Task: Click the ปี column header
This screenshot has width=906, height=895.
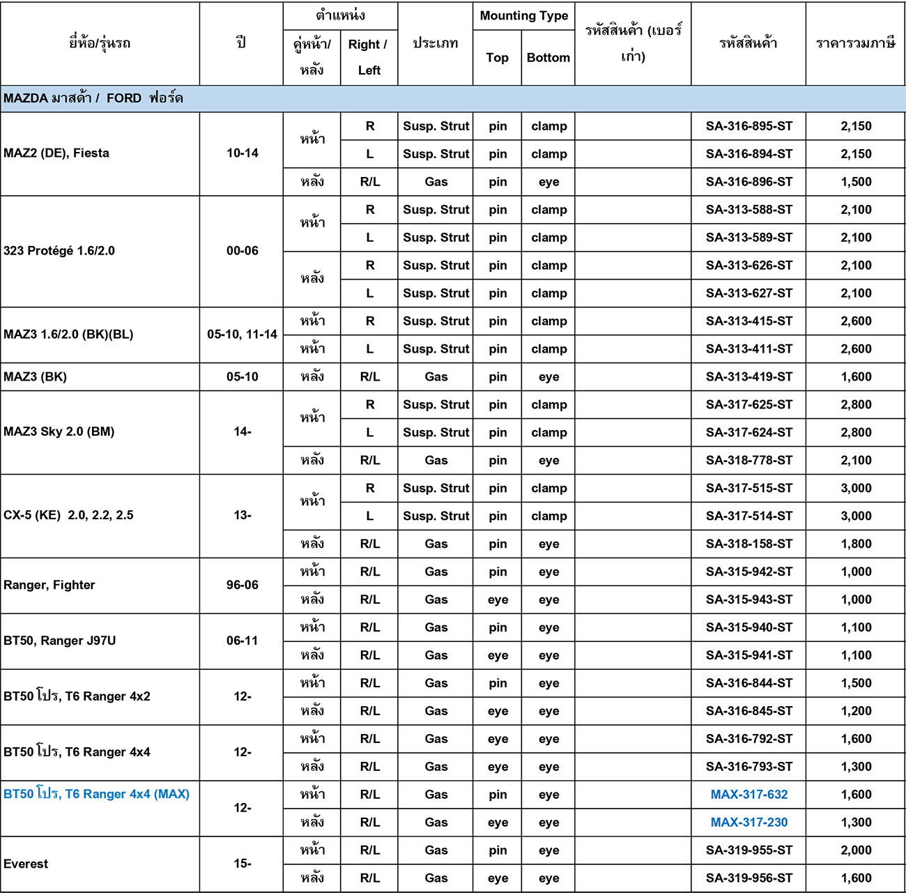Action: [241, 43]
